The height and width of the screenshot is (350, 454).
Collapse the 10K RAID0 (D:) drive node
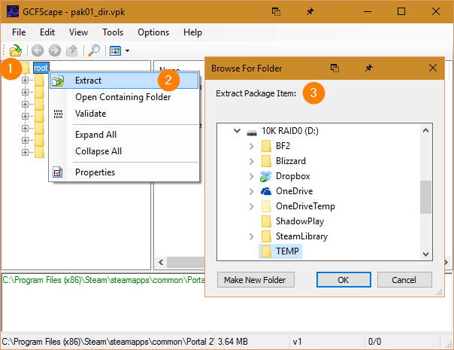[x=237, y=131]
